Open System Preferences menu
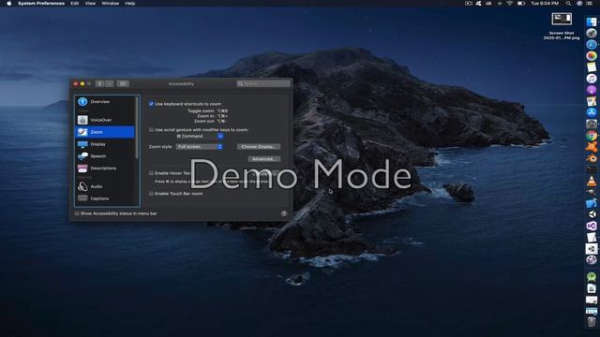 [41, 4]
